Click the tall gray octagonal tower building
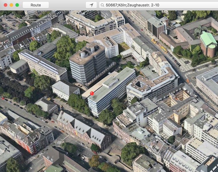This screenshot has width=218, height=172. pos(87,62)
